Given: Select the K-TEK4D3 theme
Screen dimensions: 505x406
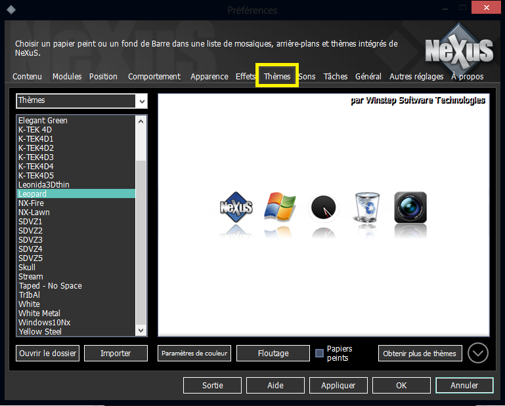Looking at the screenshot, I should point(76,157).
